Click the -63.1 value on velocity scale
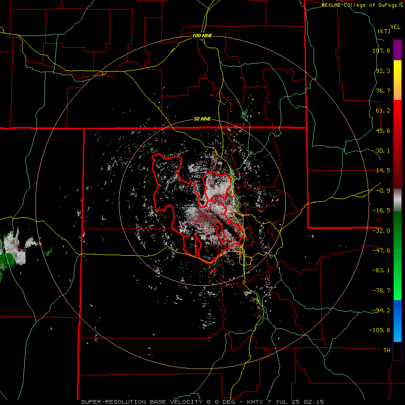 (381, 270)
